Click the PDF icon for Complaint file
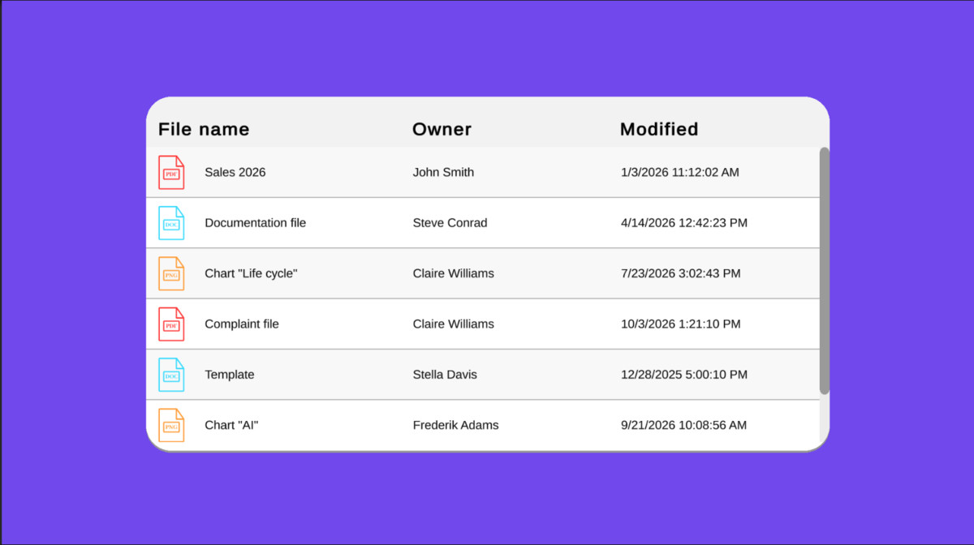The image size is (974, 545). 171,324
